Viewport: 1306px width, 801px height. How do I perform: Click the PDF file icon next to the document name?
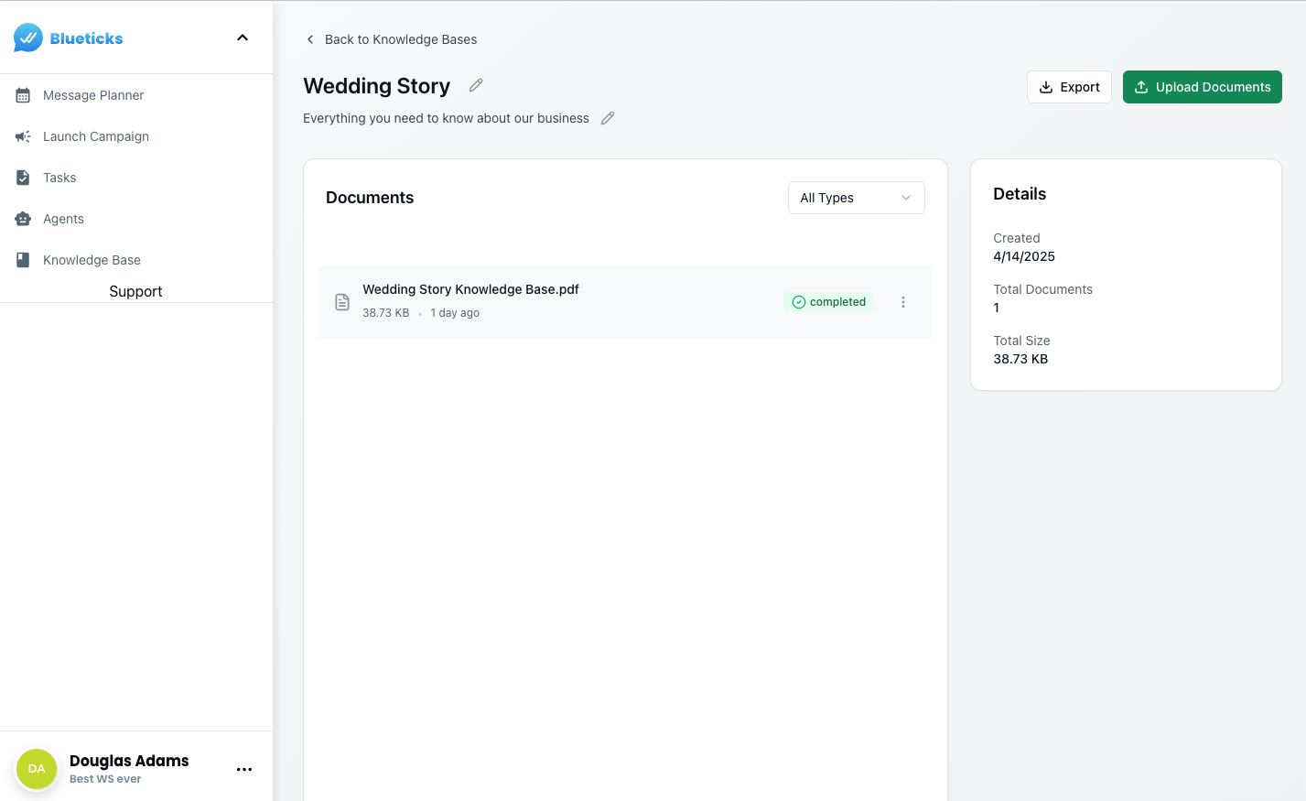[342, 301]
